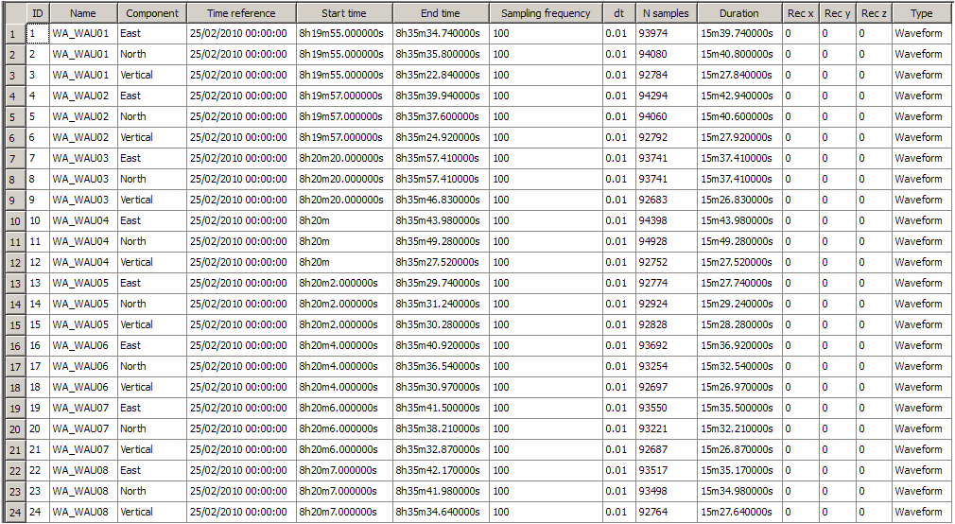Viewport: 955px width, 524px height.
Task: Select the N samples cell 94398
Action: point(653,220)
